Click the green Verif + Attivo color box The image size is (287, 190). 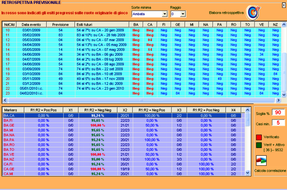tap(259, 145)
